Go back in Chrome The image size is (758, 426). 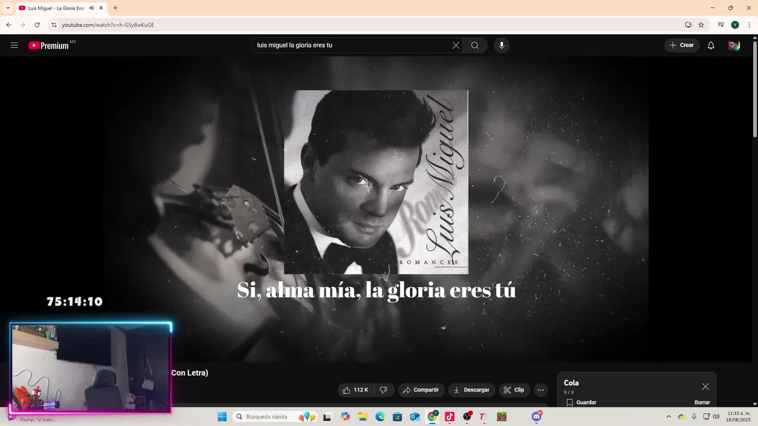(8, 25)
